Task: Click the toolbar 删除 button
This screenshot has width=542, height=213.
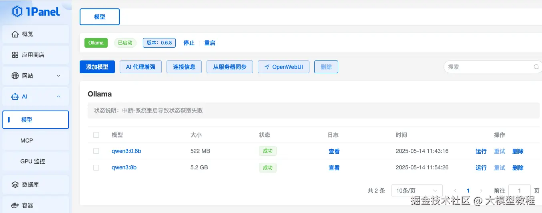Action: click(x=326, y=67)
